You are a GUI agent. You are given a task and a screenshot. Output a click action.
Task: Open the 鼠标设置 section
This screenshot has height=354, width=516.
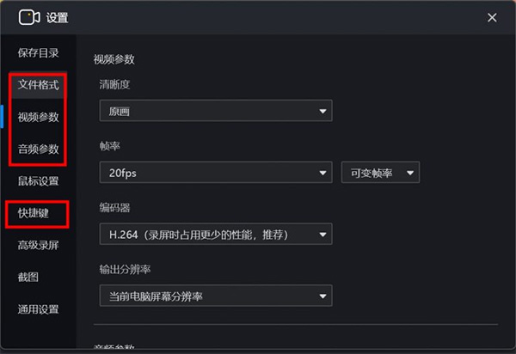pyautogui.click(x=38, y=180)
